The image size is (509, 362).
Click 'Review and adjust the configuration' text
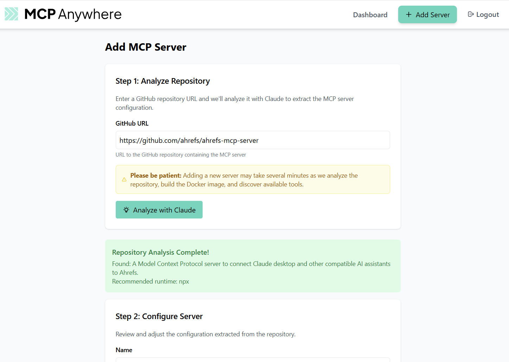click(205, 334)
